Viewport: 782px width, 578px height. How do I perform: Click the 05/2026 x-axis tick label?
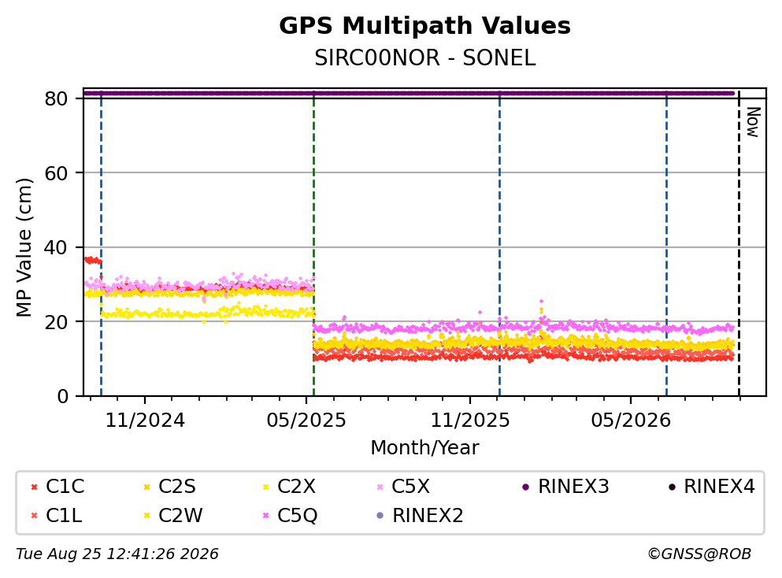coord(631,421)
